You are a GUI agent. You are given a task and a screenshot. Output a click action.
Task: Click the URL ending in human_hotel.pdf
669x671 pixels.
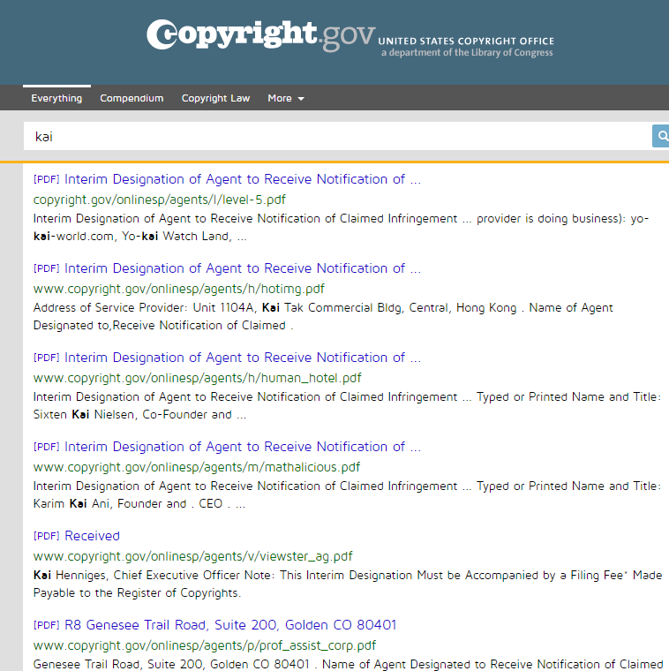(197, 378)
